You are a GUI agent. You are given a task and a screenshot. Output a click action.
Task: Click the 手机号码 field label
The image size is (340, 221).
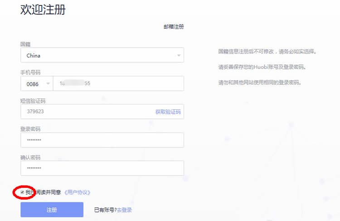coord(30,73)
